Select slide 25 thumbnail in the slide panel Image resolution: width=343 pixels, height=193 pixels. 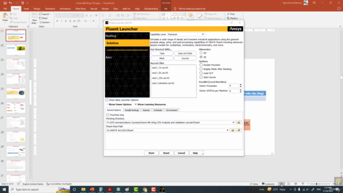pyautogui.click(x=16, y=93)
